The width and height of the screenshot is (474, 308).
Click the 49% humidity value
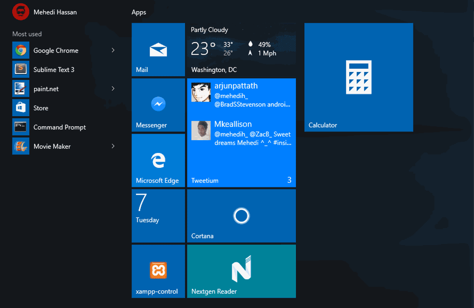point(264,44)
